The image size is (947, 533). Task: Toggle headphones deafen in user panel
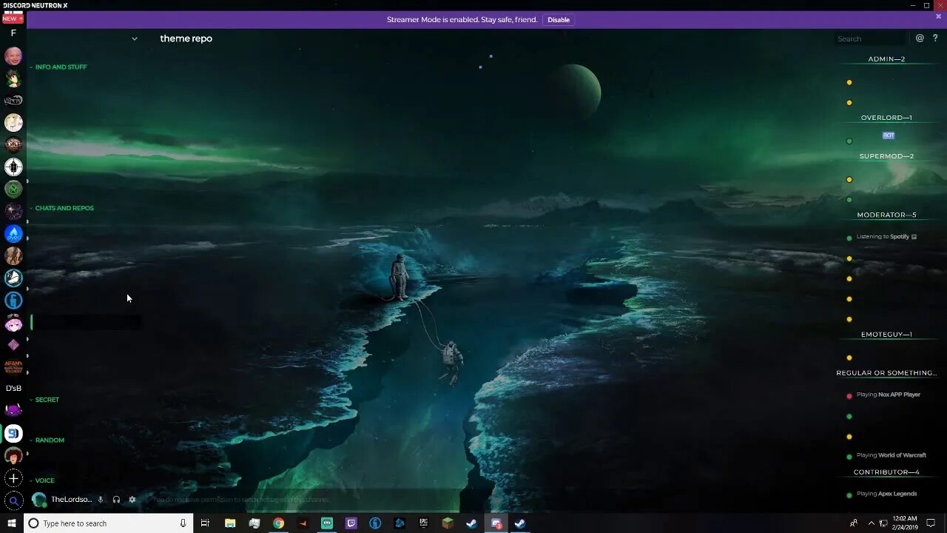pos(116,500)
